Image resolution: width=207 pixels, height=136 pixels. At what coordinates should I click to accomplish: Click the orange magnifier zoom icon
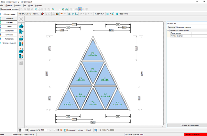pos(61,130)
